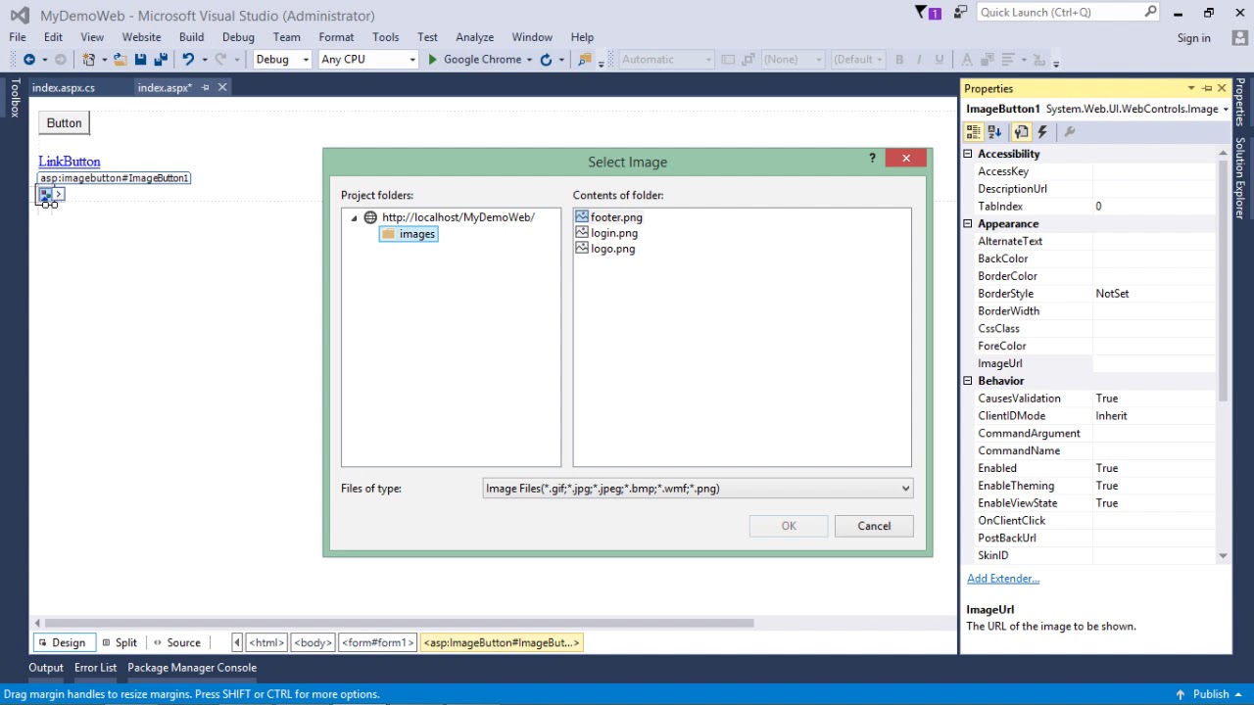Expand the Google Chrome browser dropdown arrow
The width and height of the screenshot is (1254, 705).
point(529,60)
